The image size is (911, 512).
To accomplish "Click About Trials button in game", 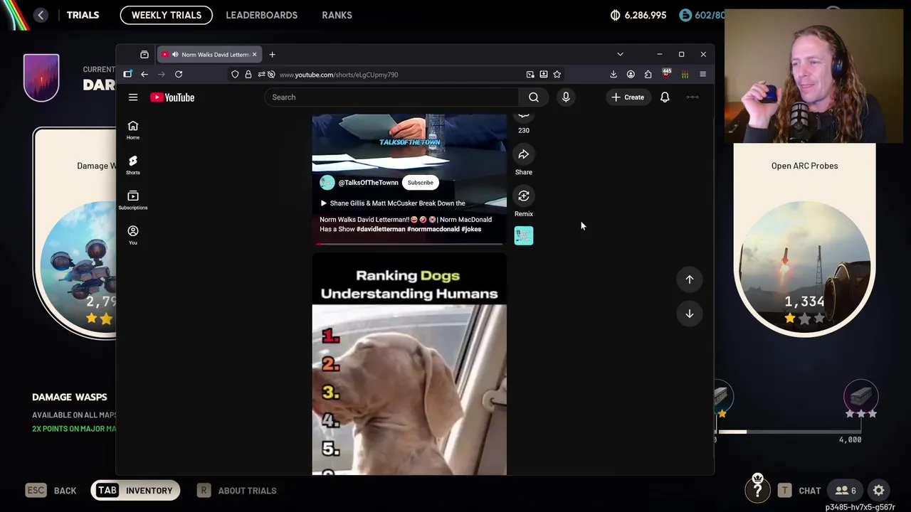I will click(237, 491).
